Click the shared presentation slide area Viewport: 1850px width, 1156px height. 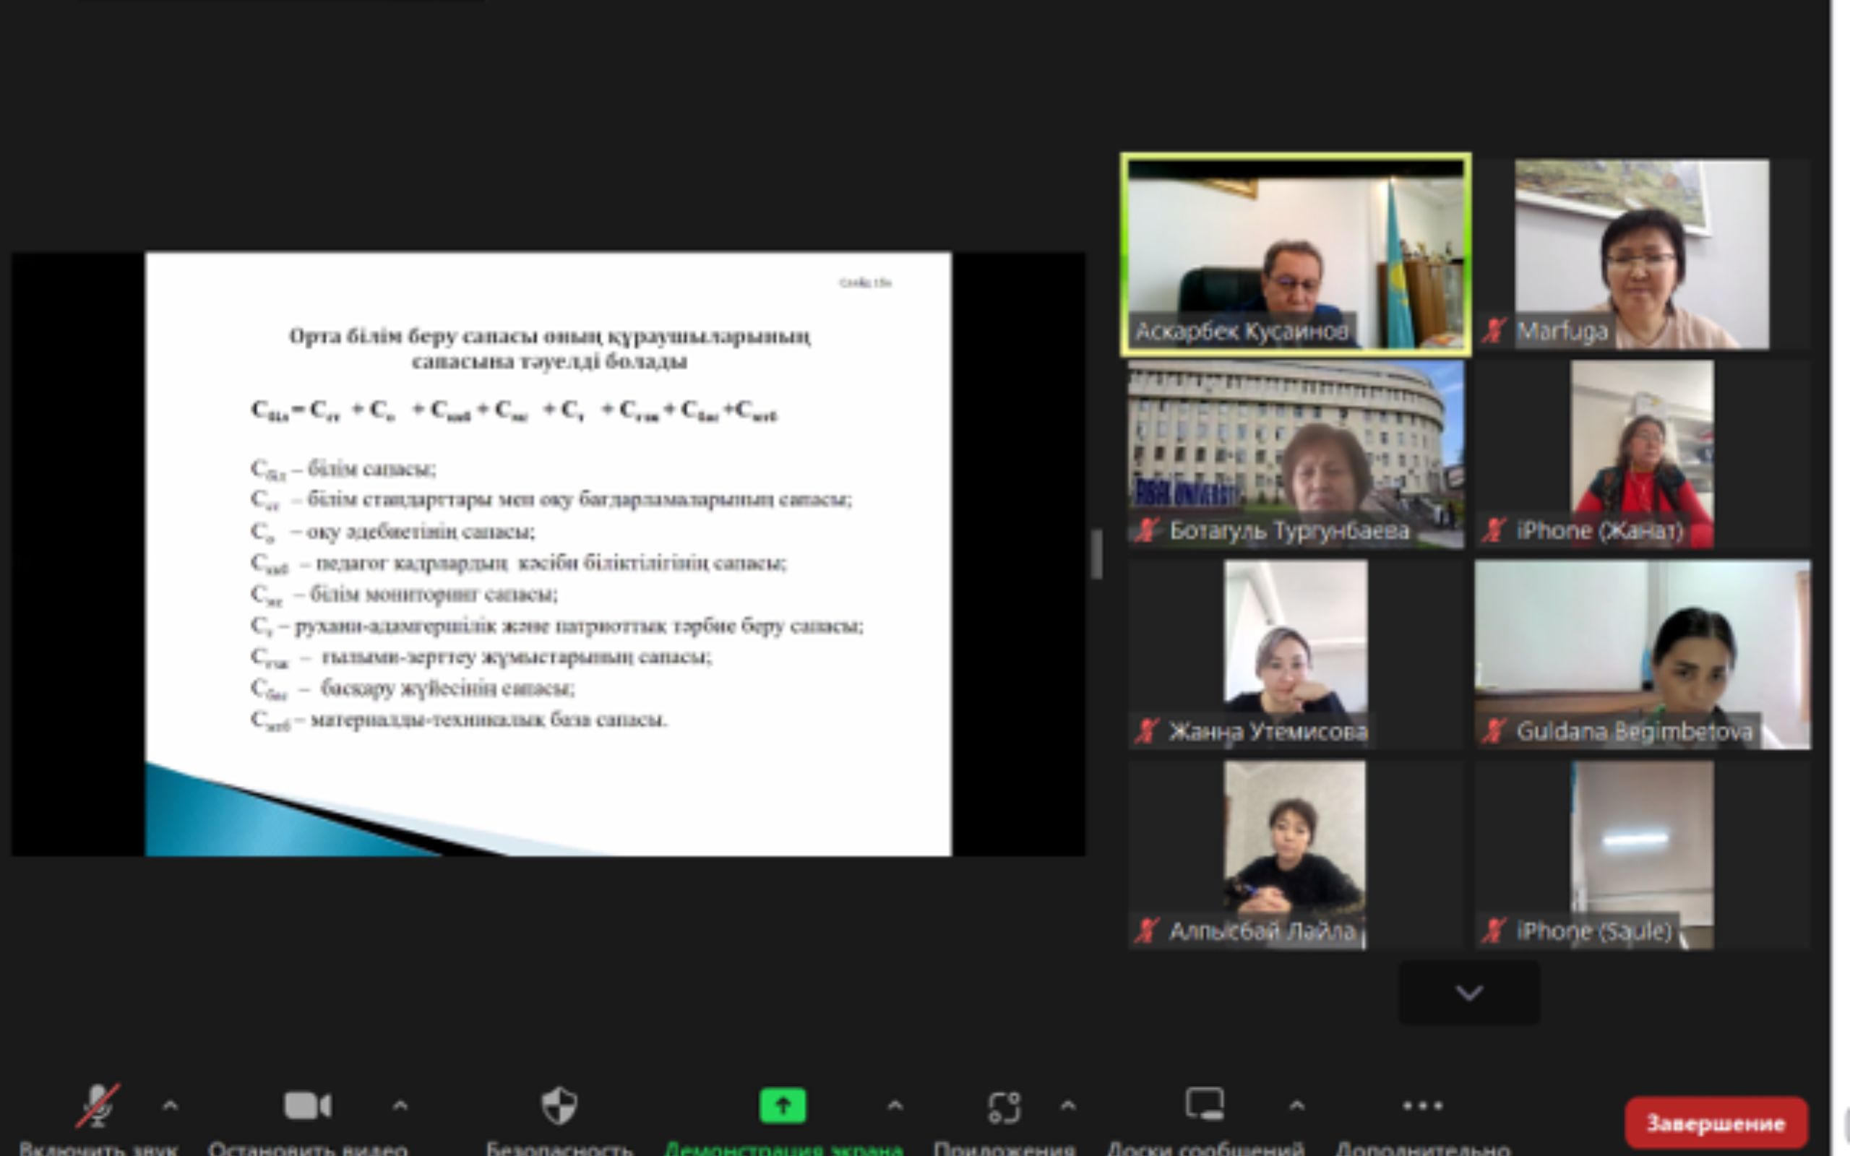coord(548,553)
